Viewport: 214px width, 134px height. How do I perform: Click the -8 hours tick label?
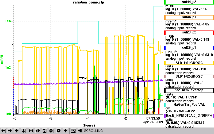coord(15,118)
